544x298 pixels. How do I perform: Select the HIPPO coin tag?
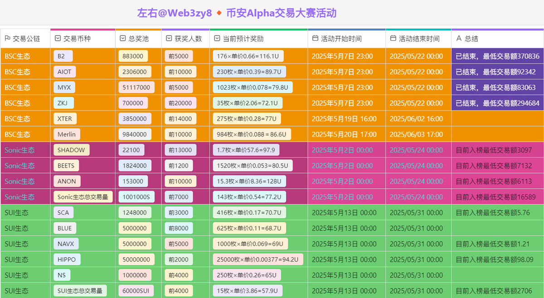coord(68,260)
